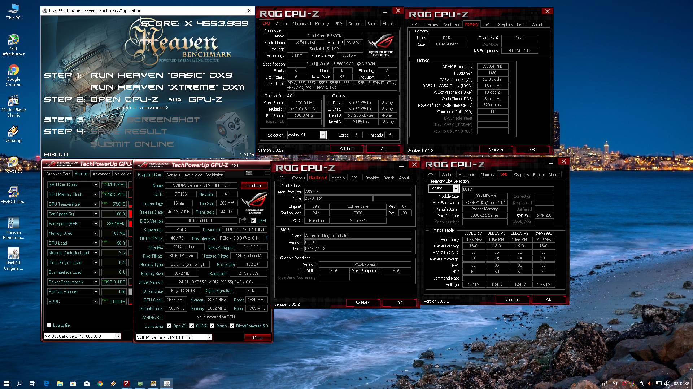Expand the GPU Core Clock sensor dropdown

(x=96, y=185)
